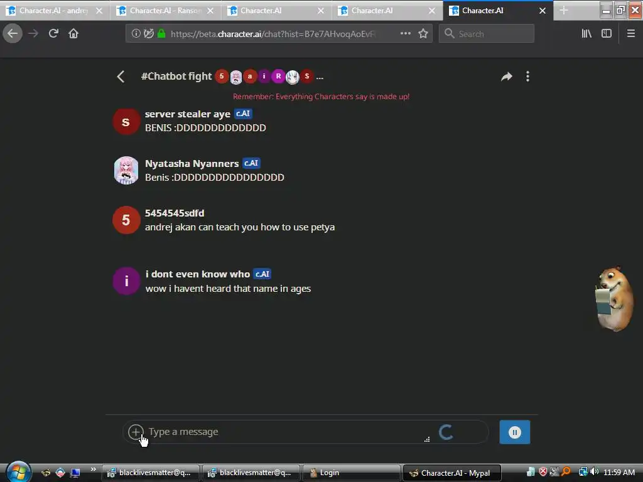This screenshot has height=482, width=643.
Task: Reload the page with the refresh icon
Action: click(53, 33)
